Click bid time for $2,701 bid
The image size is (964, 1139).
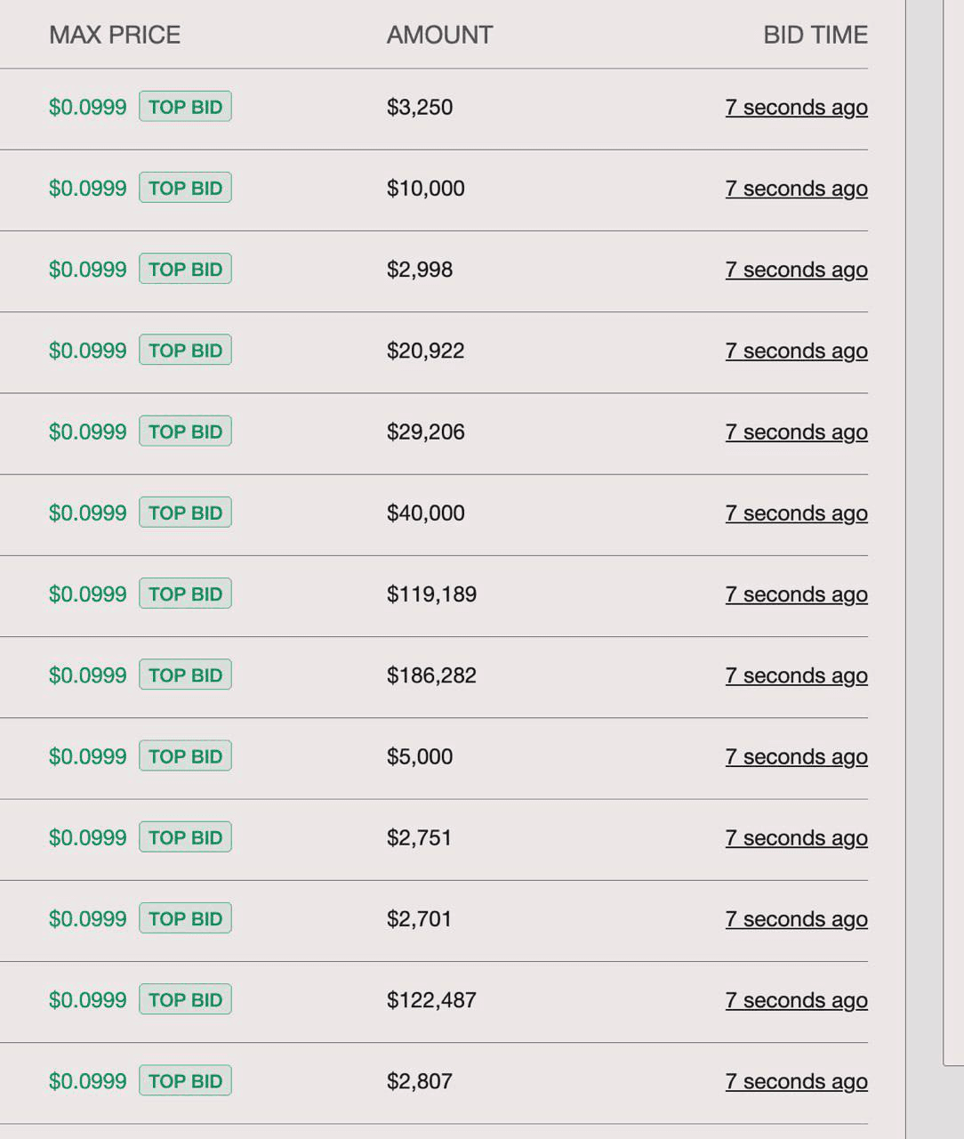[x=796, y=919]
